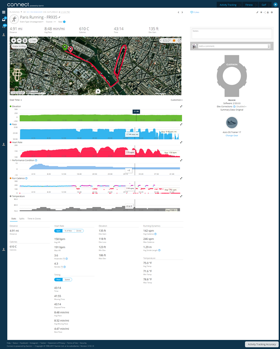
Task: Mark the activity as favorite with the star
Action: click(x=261, y=12)
